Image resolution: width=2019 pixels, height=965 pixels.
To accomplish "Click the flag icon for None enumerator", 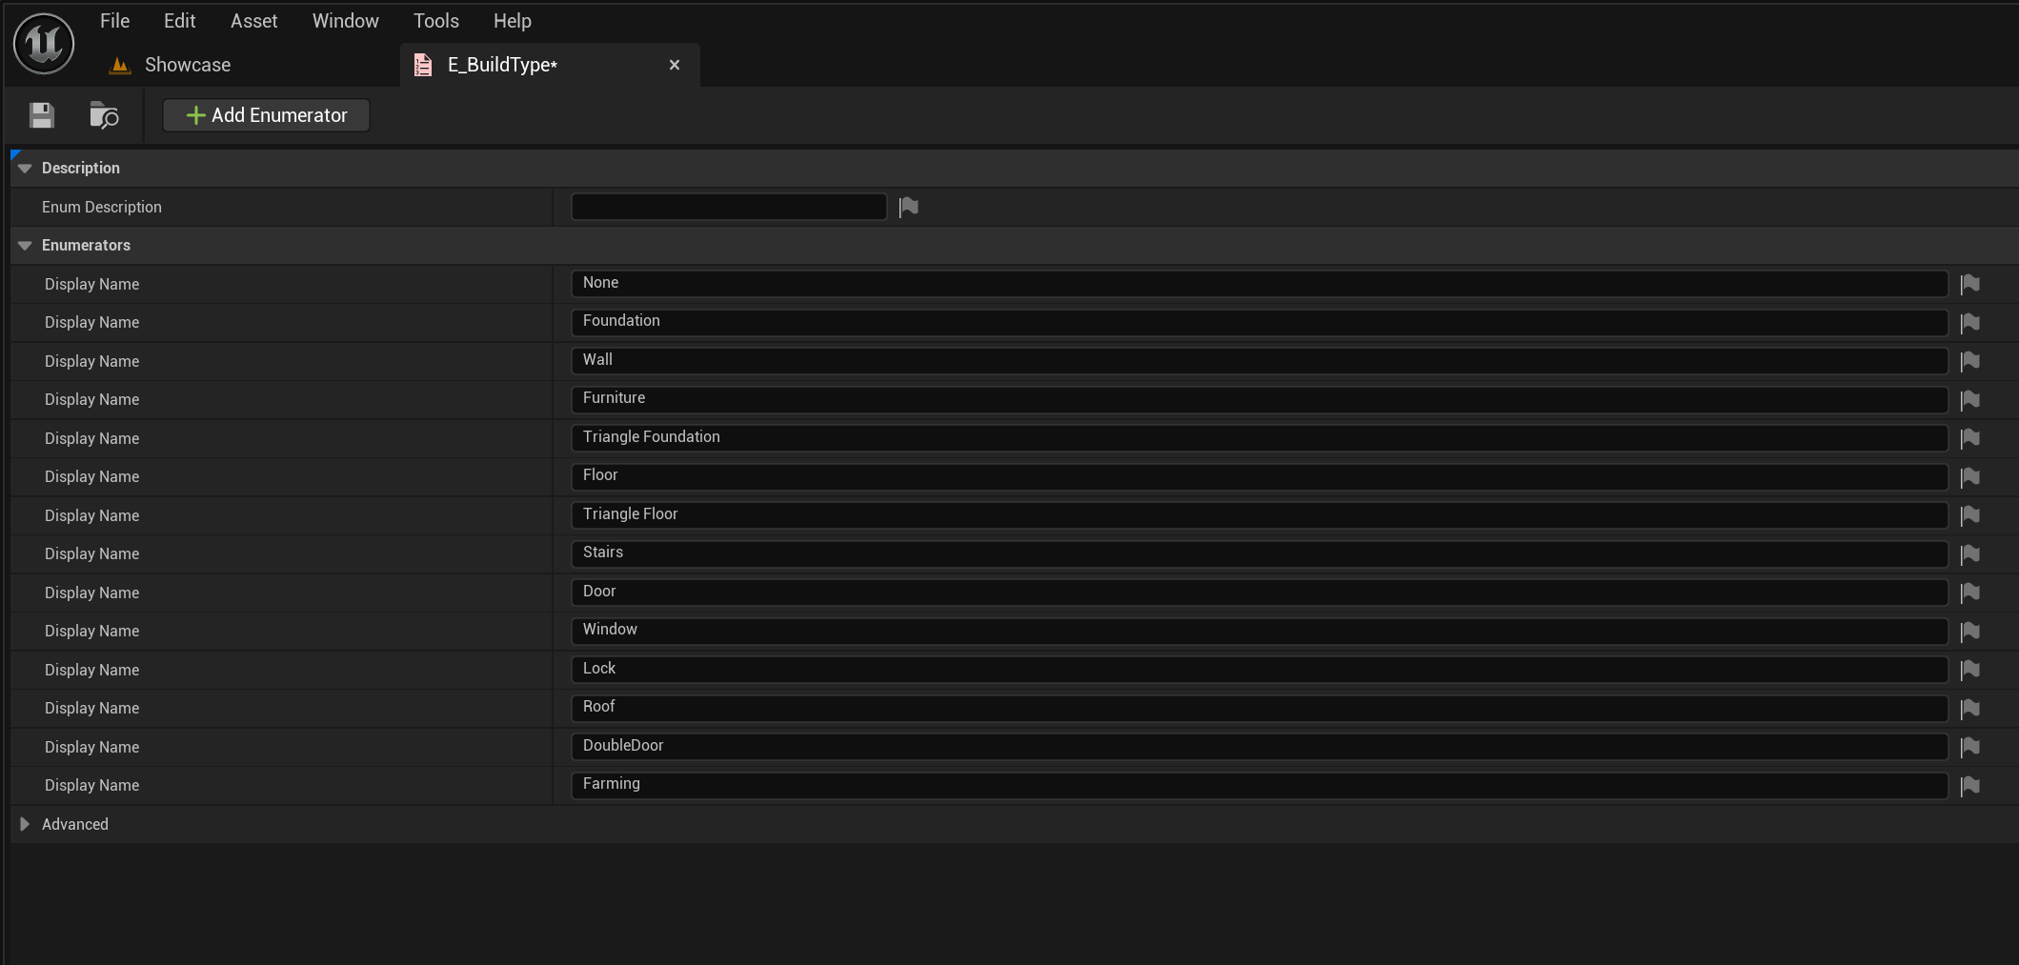I will (x=1969, y=284).
